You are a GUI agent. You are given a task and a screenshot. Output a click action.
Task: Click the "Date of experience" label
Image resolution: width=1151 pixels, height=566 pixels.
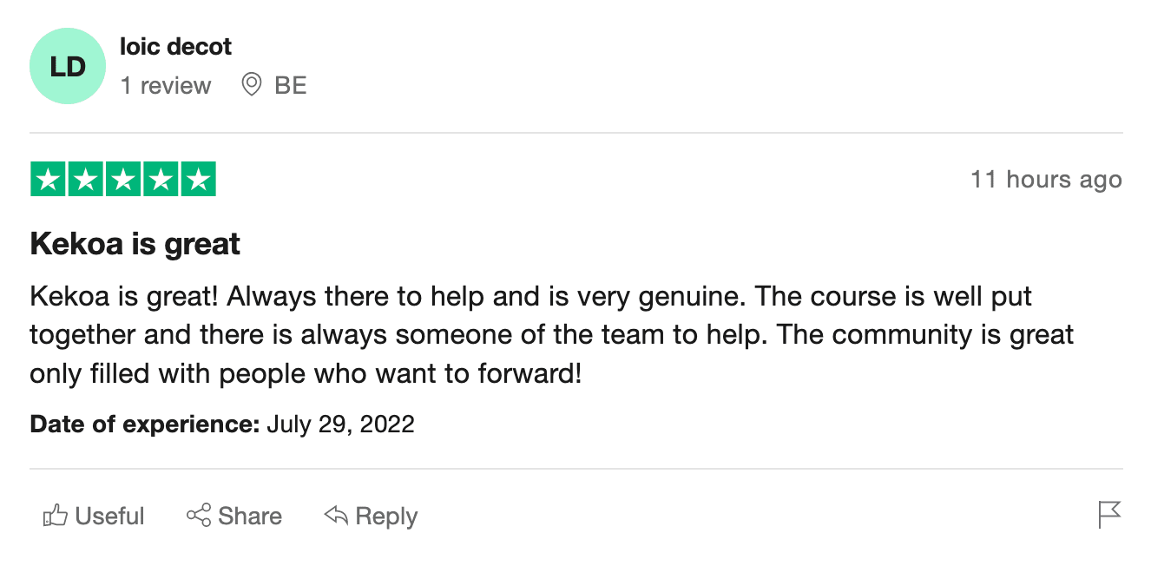click(145, 424)
